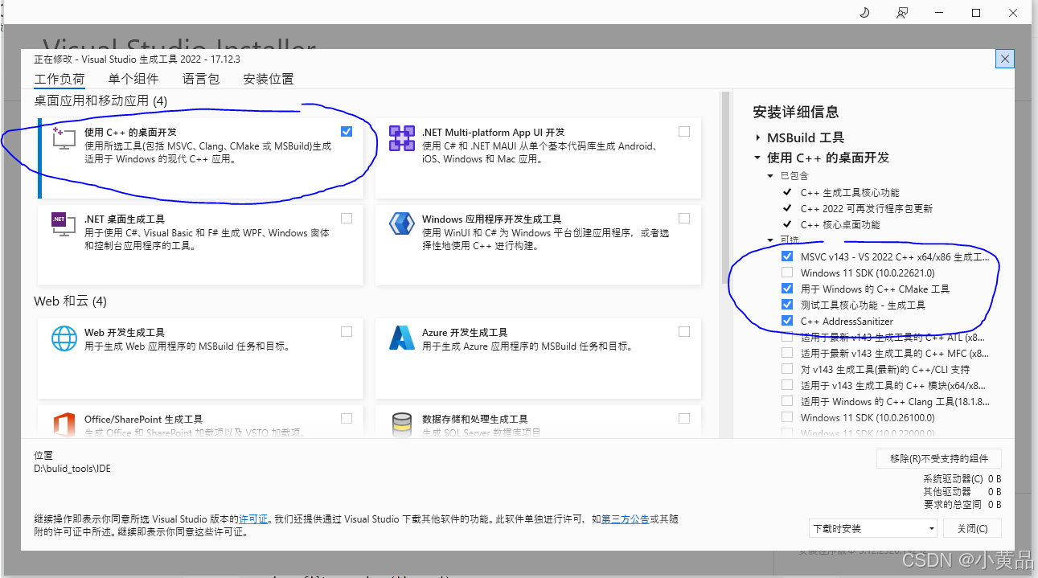Check the Windows 应用程序开发生成工具 checkbox
1038x578 pixels.
[684, 218]
